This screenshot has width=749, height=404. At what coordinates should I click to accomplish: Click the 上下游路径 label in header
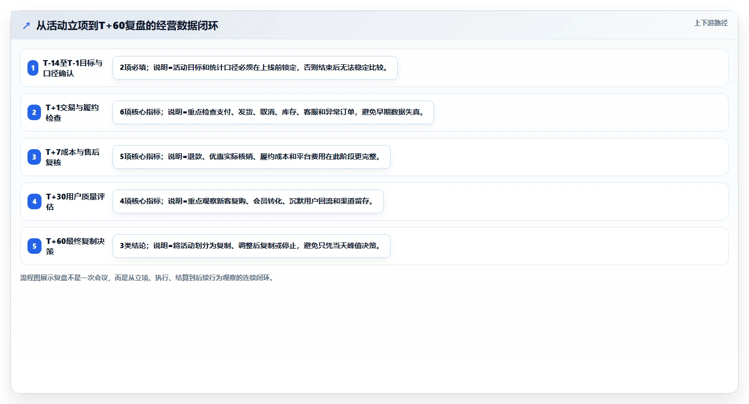coord(711,23)
